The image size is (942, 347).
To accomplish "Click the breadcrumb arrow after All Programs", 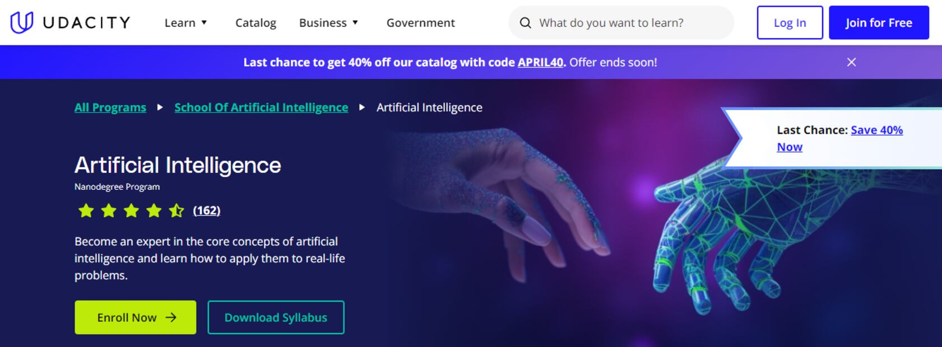I will click(x=160, y=107).
